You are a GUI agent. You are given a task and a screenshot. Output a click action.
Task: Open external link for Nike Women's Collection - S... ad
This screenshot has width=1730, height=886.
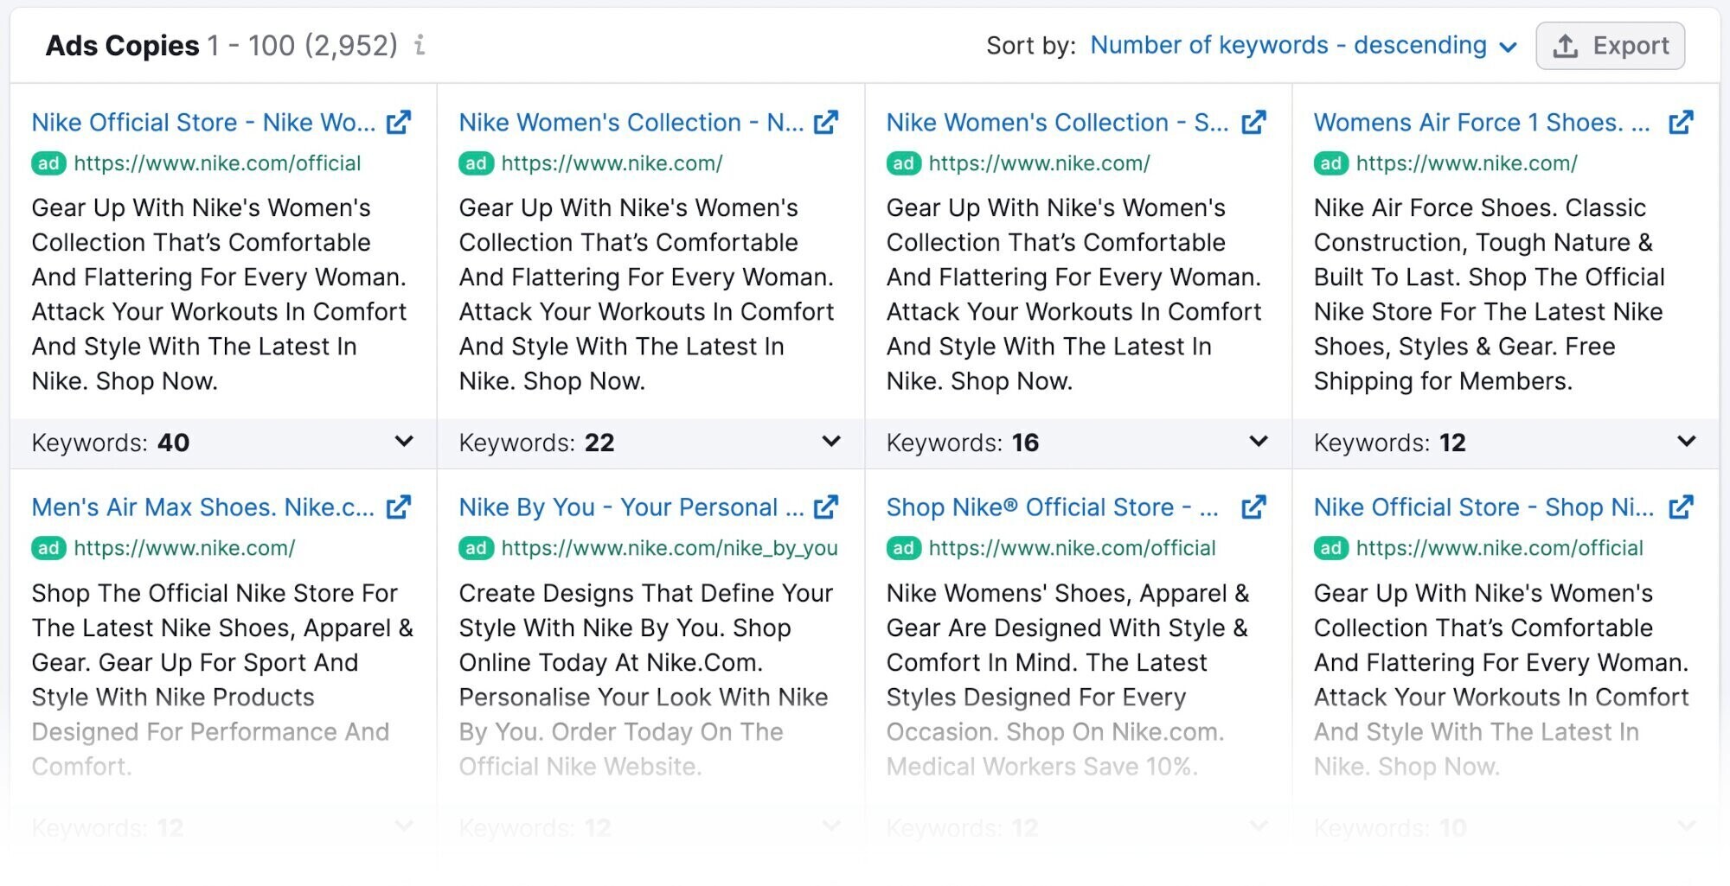1253,123
